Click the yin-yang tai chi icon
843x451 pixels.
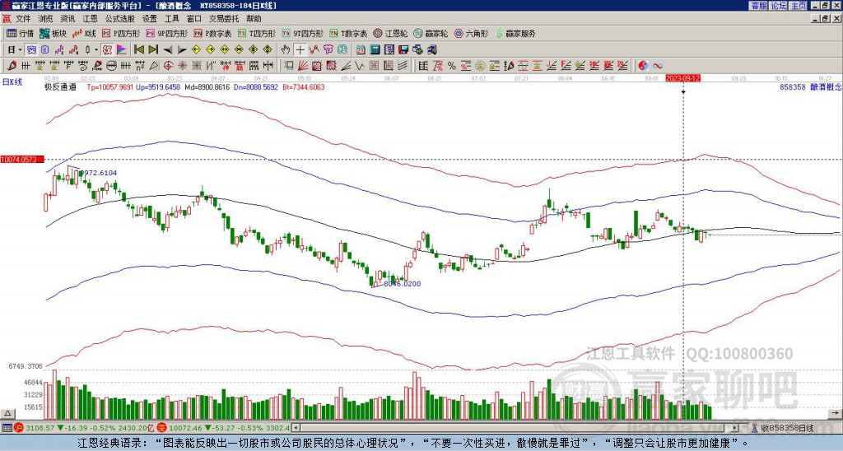(643, 66)
